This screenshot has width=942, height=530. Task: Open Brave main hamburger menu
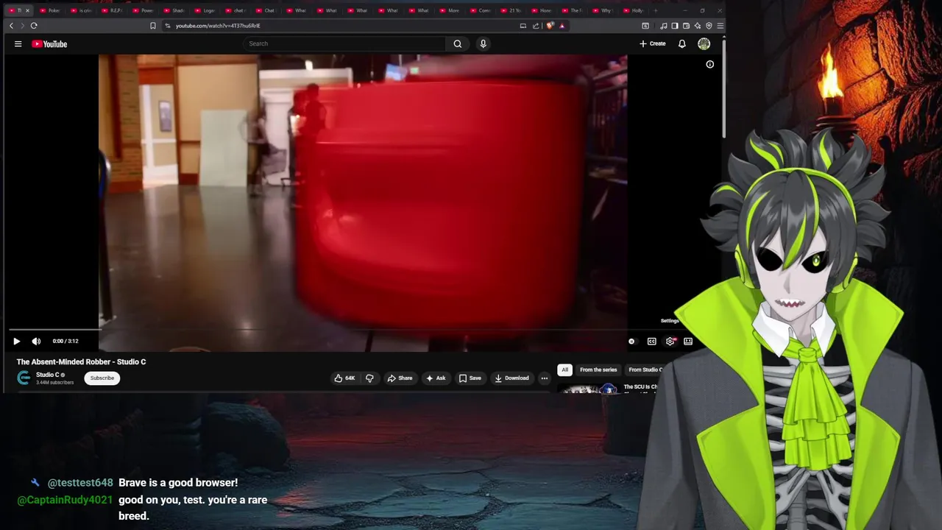tap(720, 26)
